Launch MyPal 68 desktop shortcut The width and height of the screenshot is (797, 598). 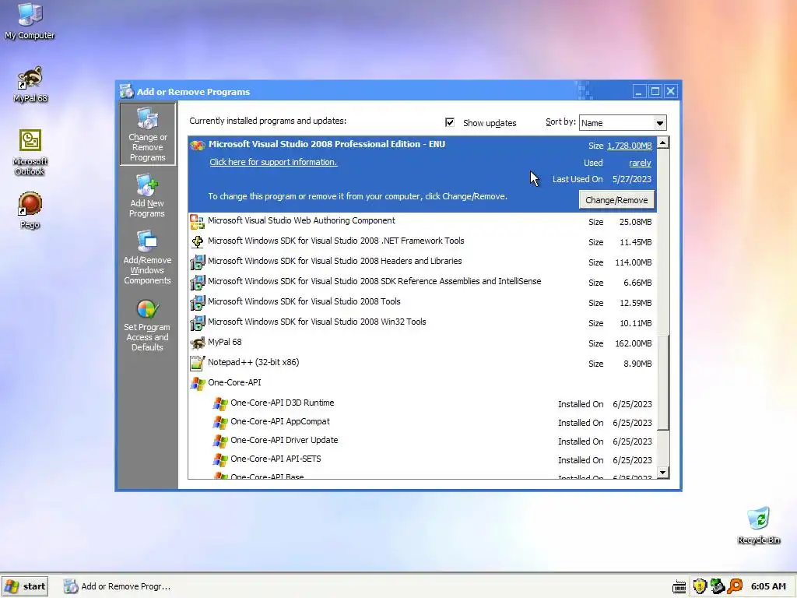[30, 84]
